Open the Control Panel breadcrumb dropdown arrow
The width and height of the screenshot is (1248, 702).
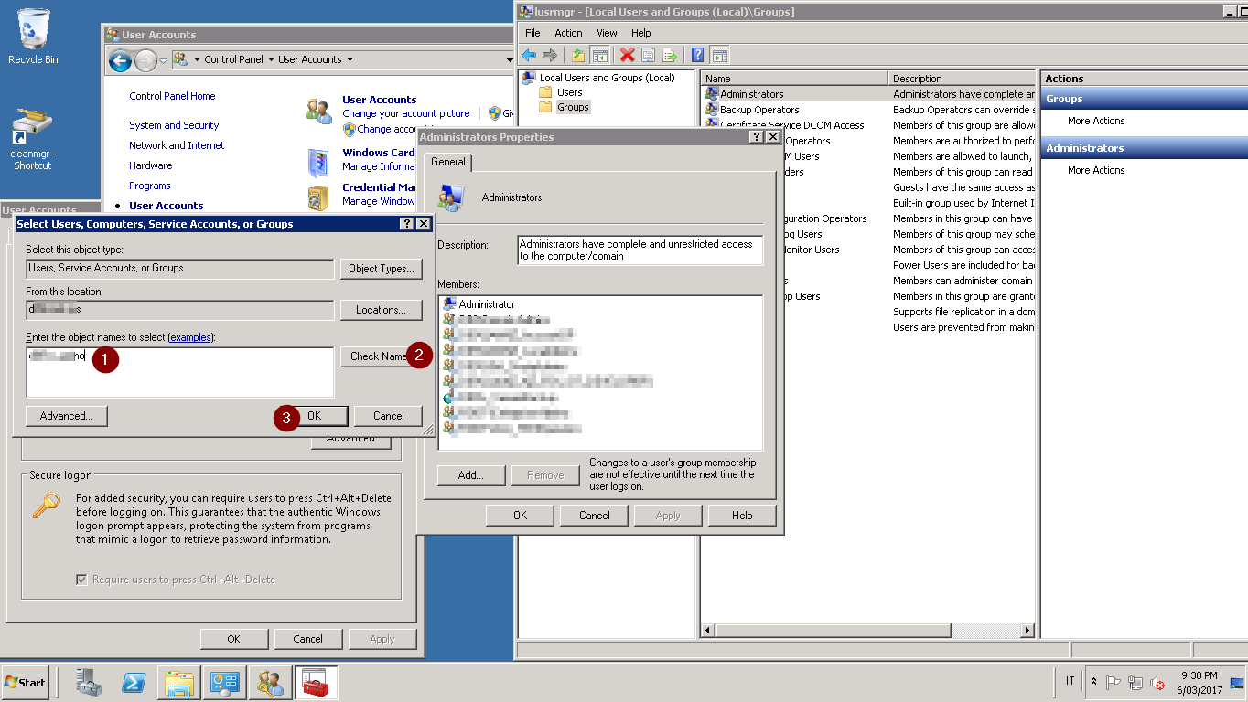point(270,59)
